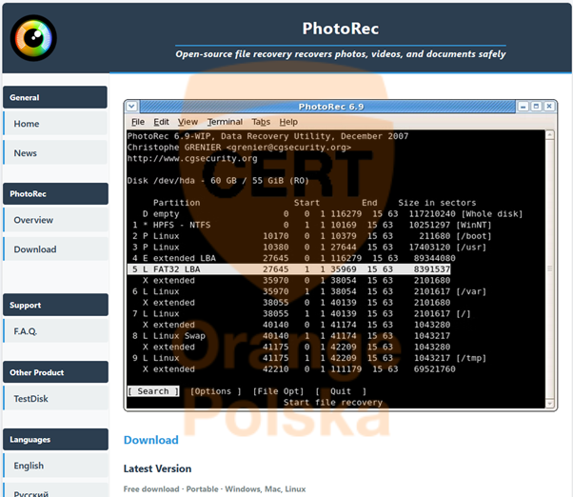
Task: Open the View menu in terminal
Action: pyautogui.click(x=188, y=122)
